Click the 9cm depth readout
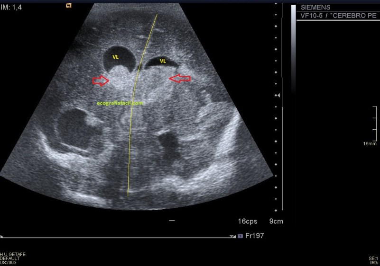 tap(276, 221)
